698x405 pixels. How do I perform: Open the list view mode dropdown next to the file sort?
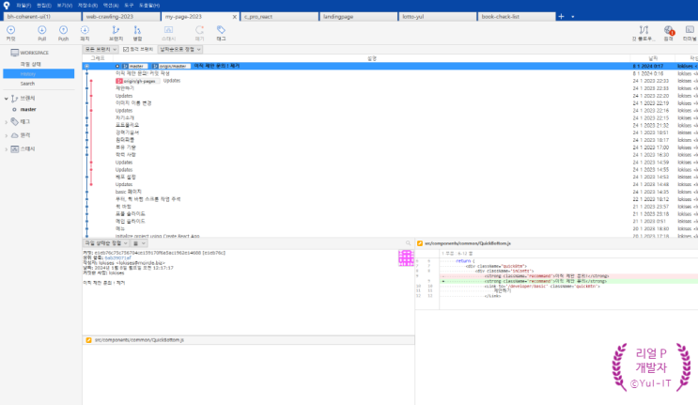coord(139,243)
